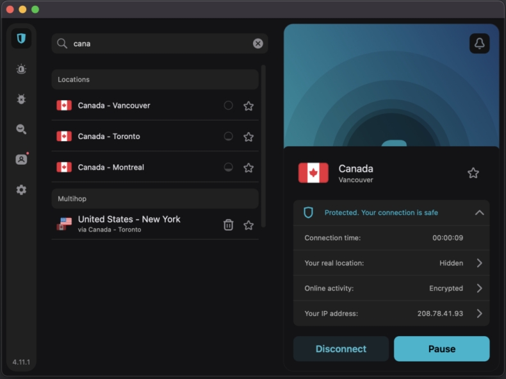Clear the search field with the X
Screen dimensions: 506x379
pos(257,44)
